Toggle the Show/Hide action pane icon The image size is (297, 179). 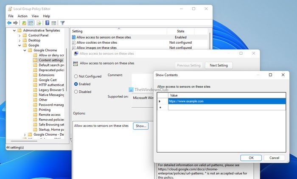54,23
